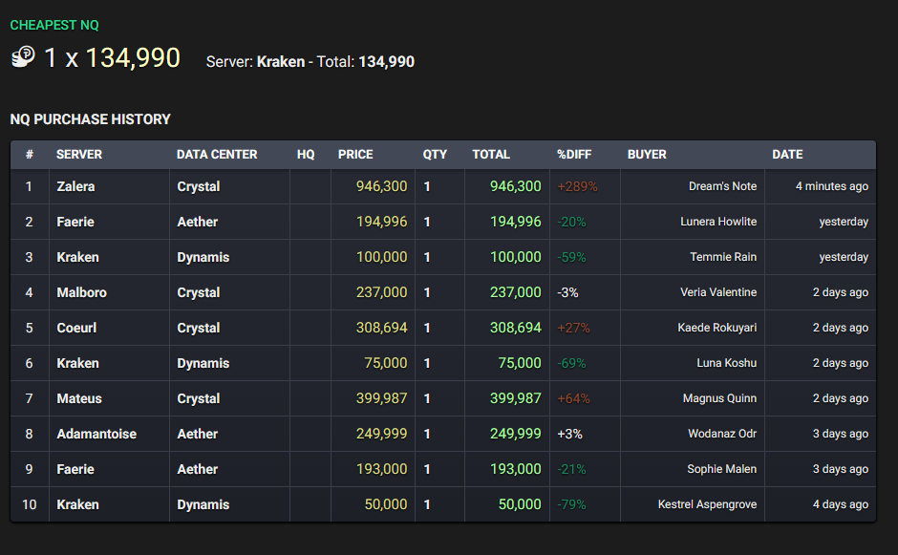
Task: Click buyer Magnus Quinn
Action: (x=720, y=398)
